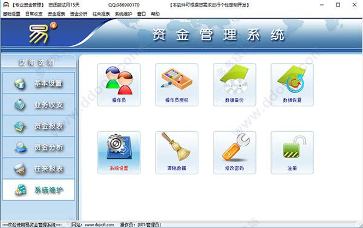363x228 pixels.
Task: Click the 业务收支 sidebar icon
Action: [x=20, y=105]
